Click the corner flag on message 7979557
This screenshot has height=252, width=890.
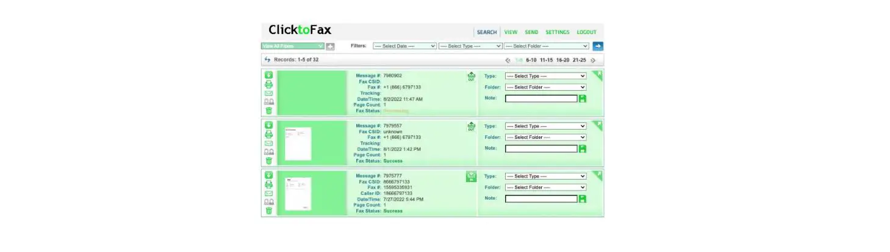(x=598, y=125)
